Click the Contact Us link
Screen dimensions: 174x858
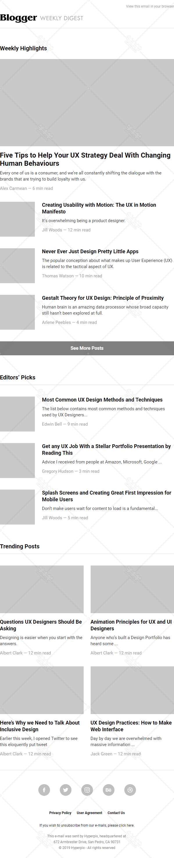click(116, 813)
